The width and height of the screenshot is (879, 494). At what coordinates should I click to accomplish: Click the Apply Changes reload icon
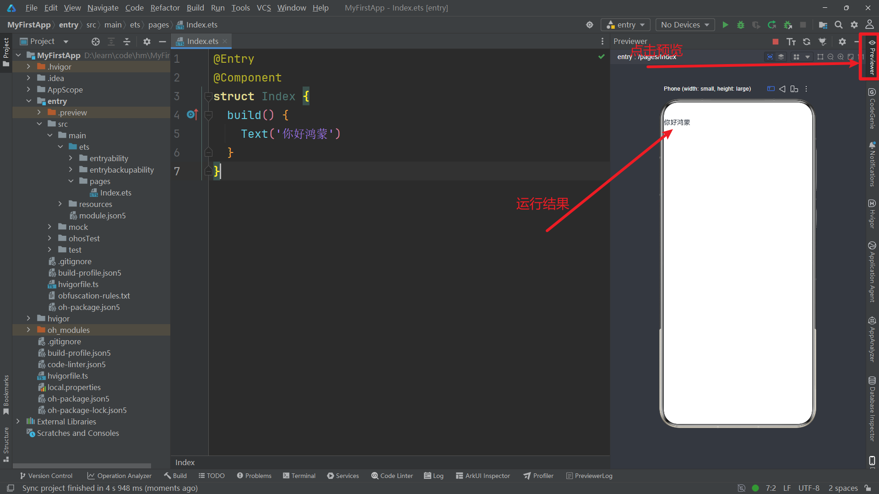772,25
